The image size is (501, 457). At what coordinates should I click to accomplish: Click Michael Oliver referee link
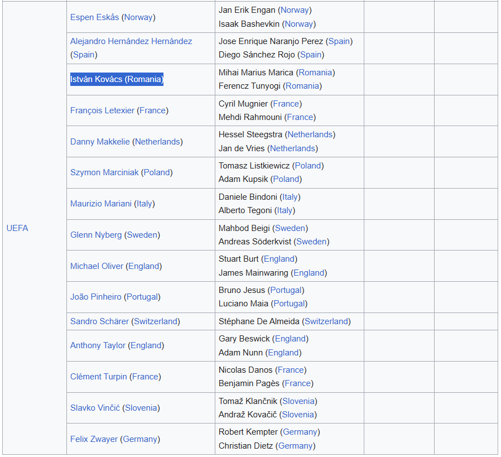coord(97,266)
